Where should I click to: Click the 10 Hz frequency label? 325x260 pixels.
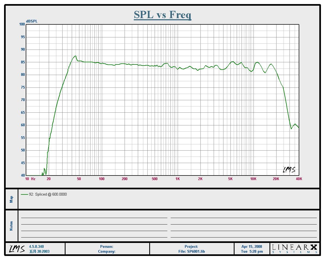[30, 179]
